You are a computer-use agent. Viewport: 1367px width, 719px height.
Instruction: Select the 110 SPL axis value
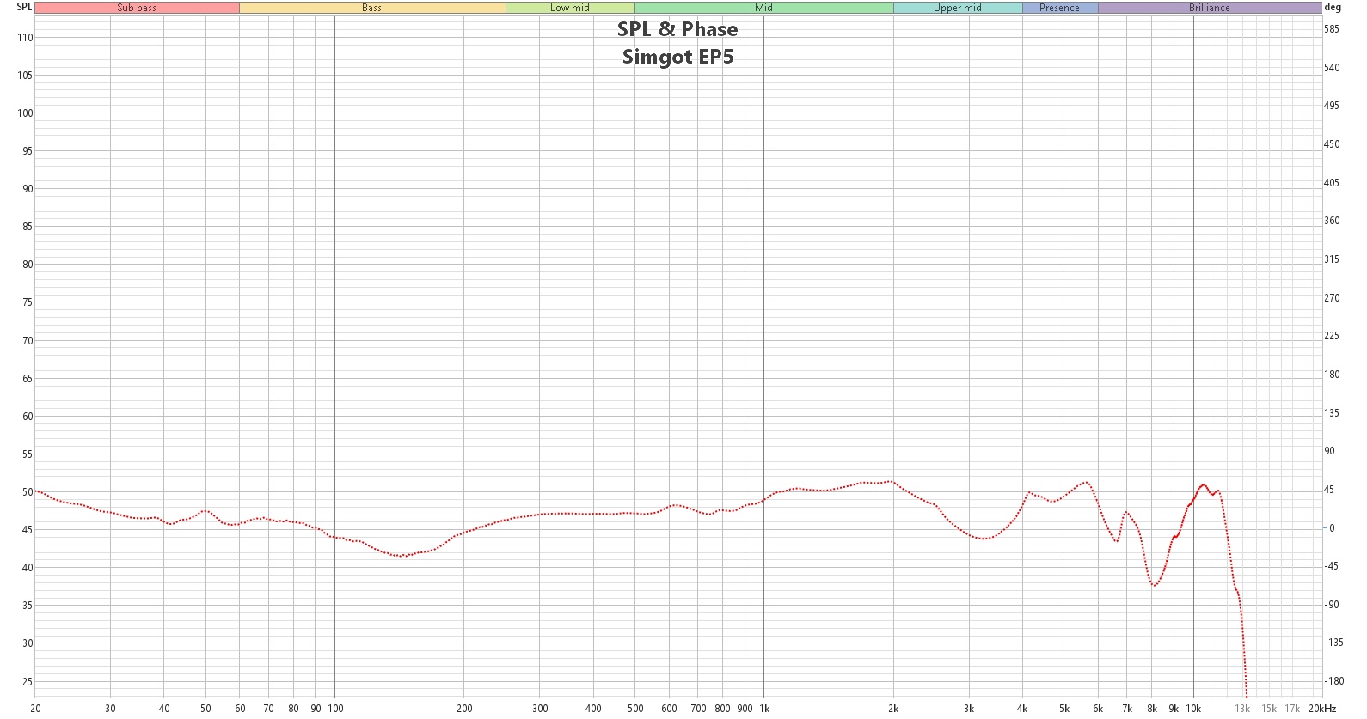25,38
